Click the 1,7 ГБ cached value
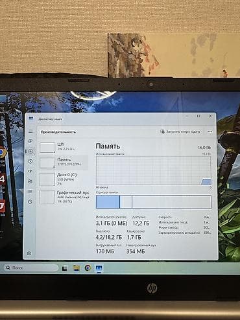240x320 pixels. click(134, 237)
